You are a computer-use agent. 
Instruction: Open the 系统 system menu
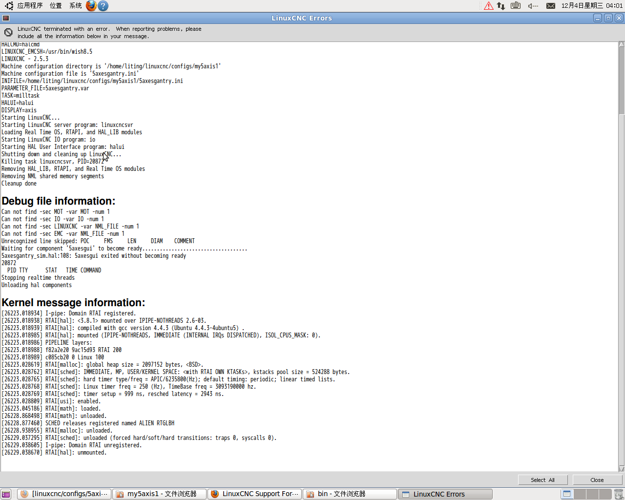pyautogui.click(x=76, y=6)
